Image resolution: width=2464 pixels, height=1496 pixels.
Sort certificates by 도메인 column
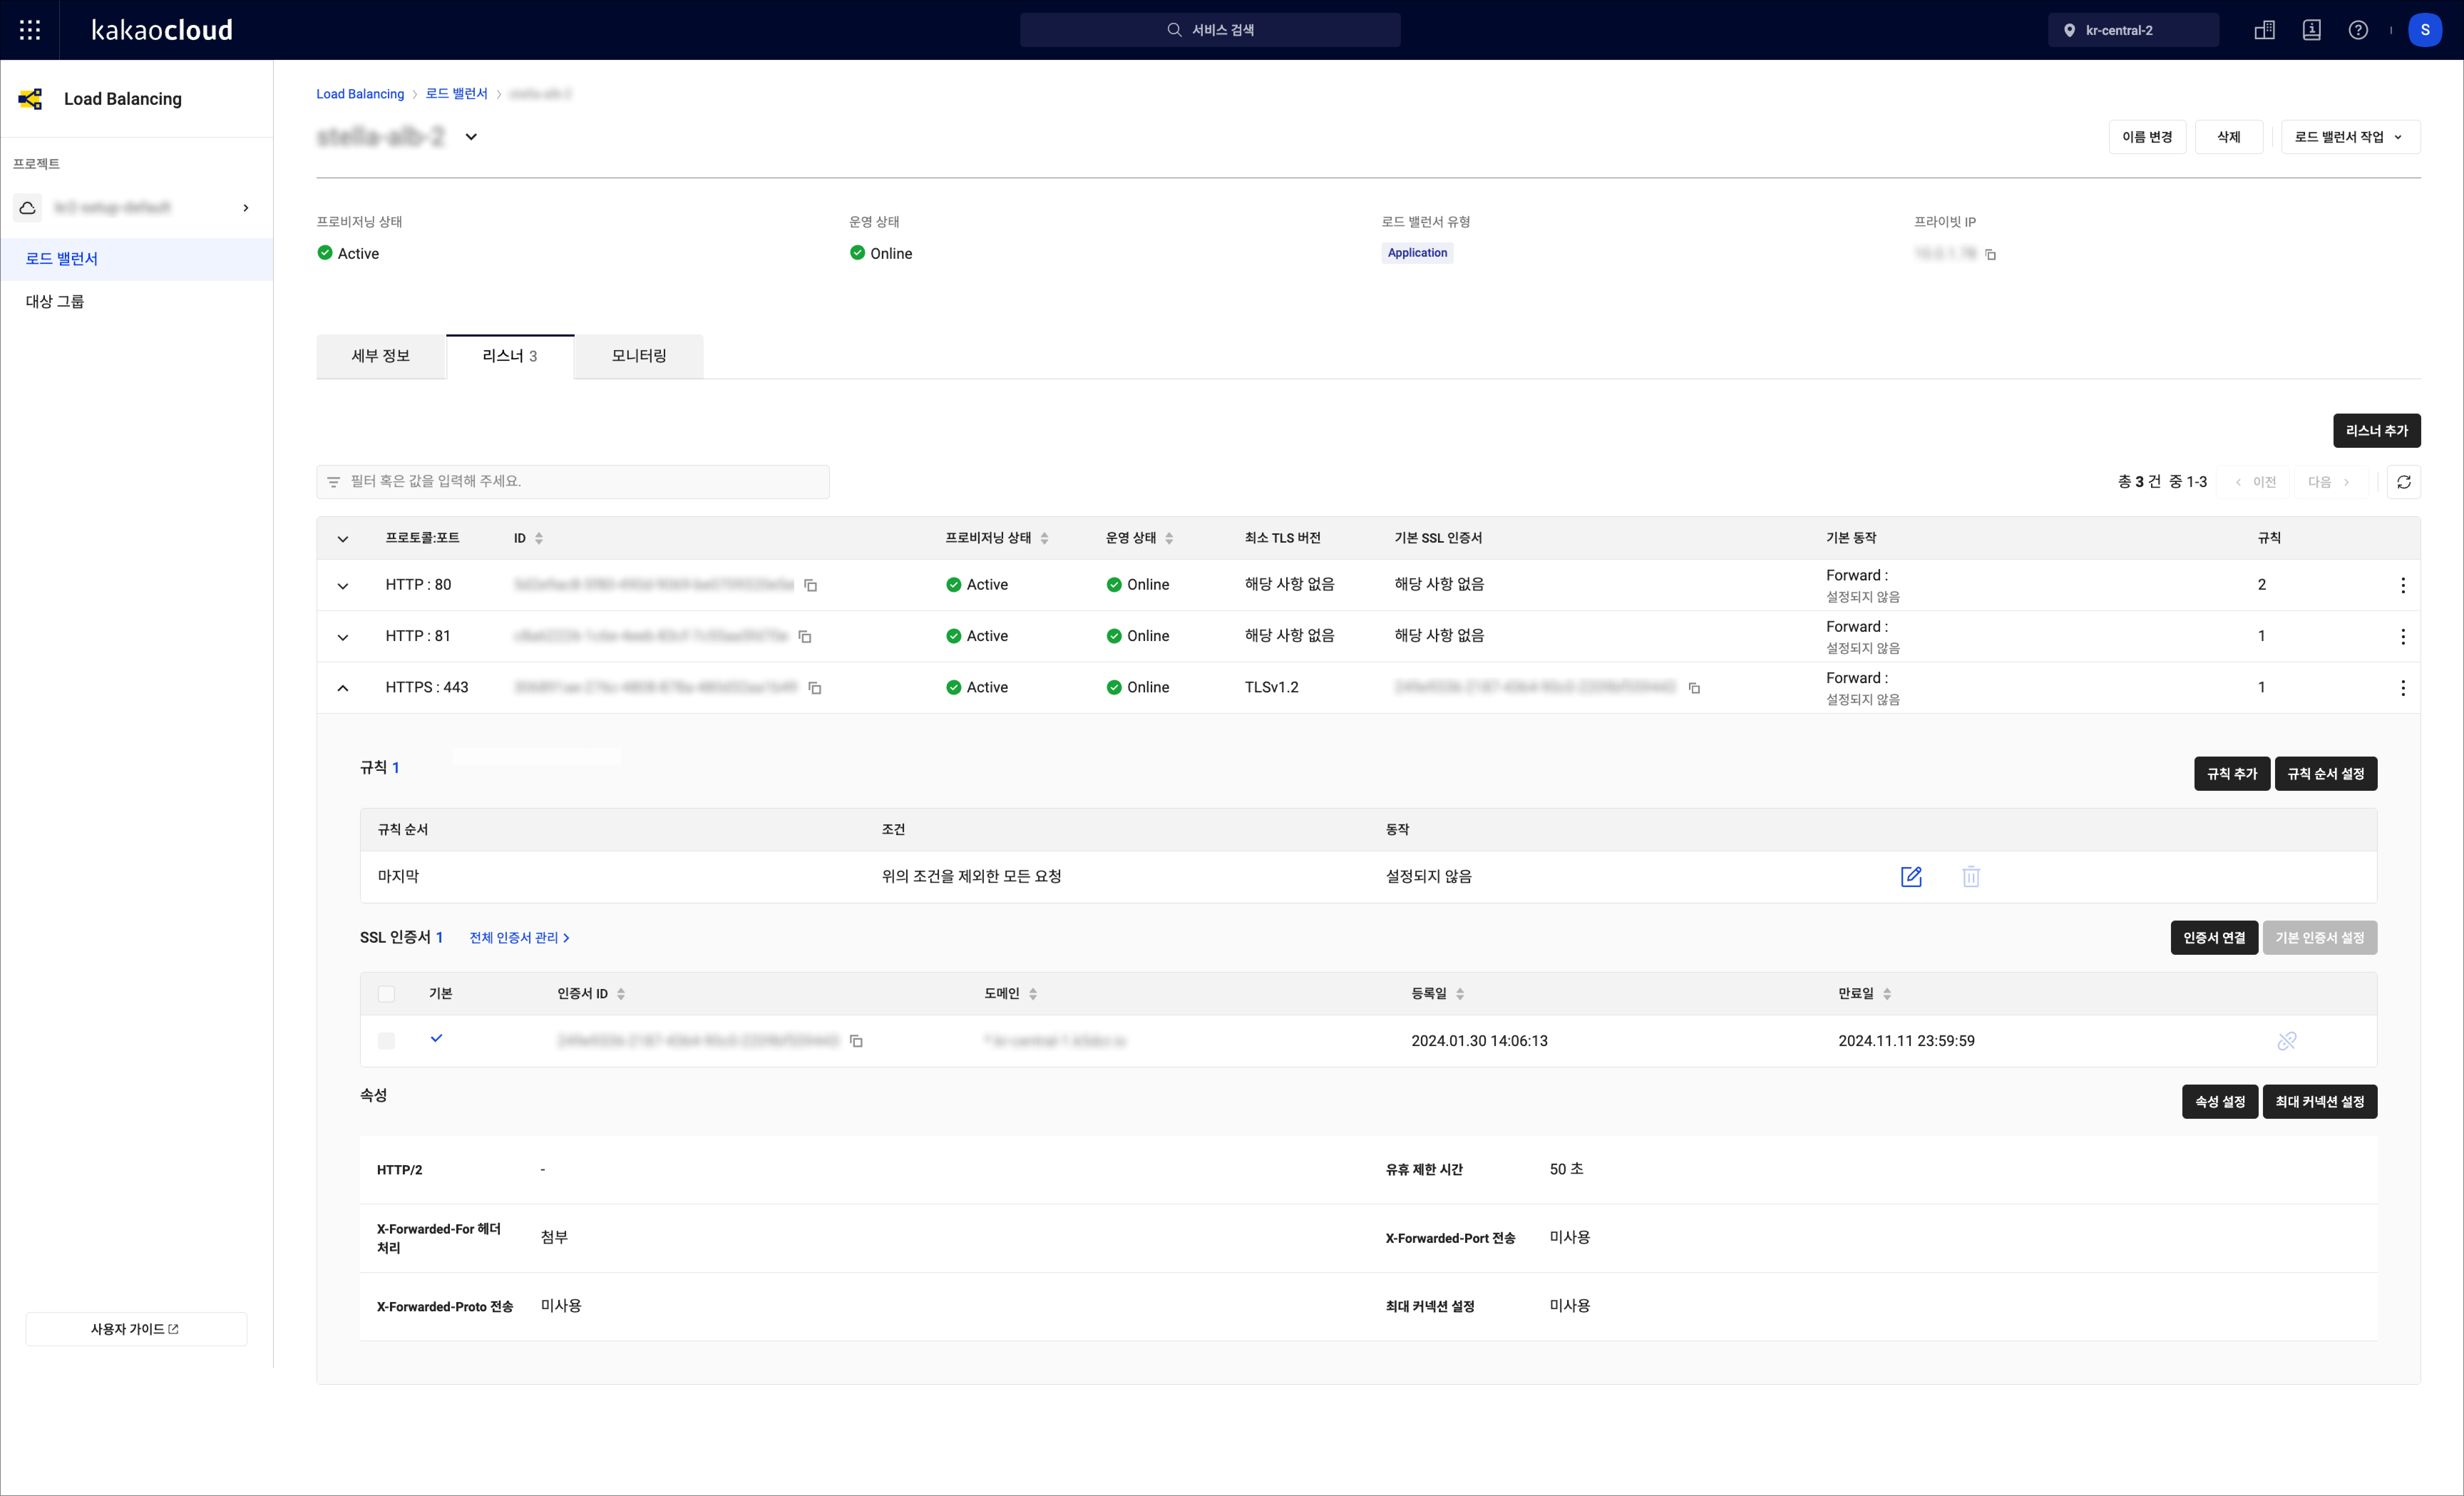tap(1033, 994)
